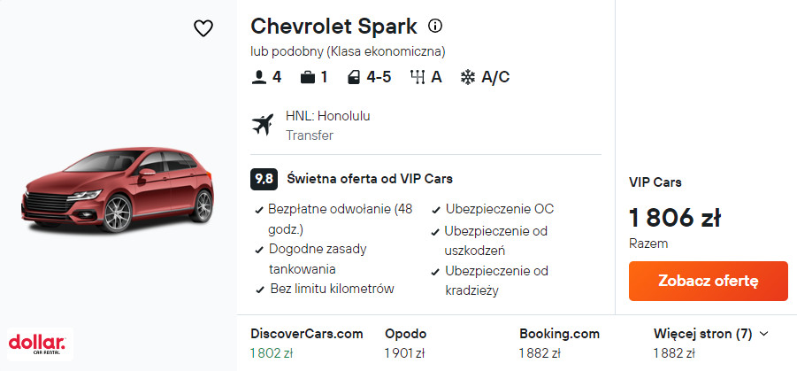
Task: Open the Booking.com price offer
Action: 559,343
